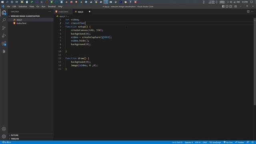Click the unsaved dot on app.js tab

pyautogui.click(x=90, y=12)
